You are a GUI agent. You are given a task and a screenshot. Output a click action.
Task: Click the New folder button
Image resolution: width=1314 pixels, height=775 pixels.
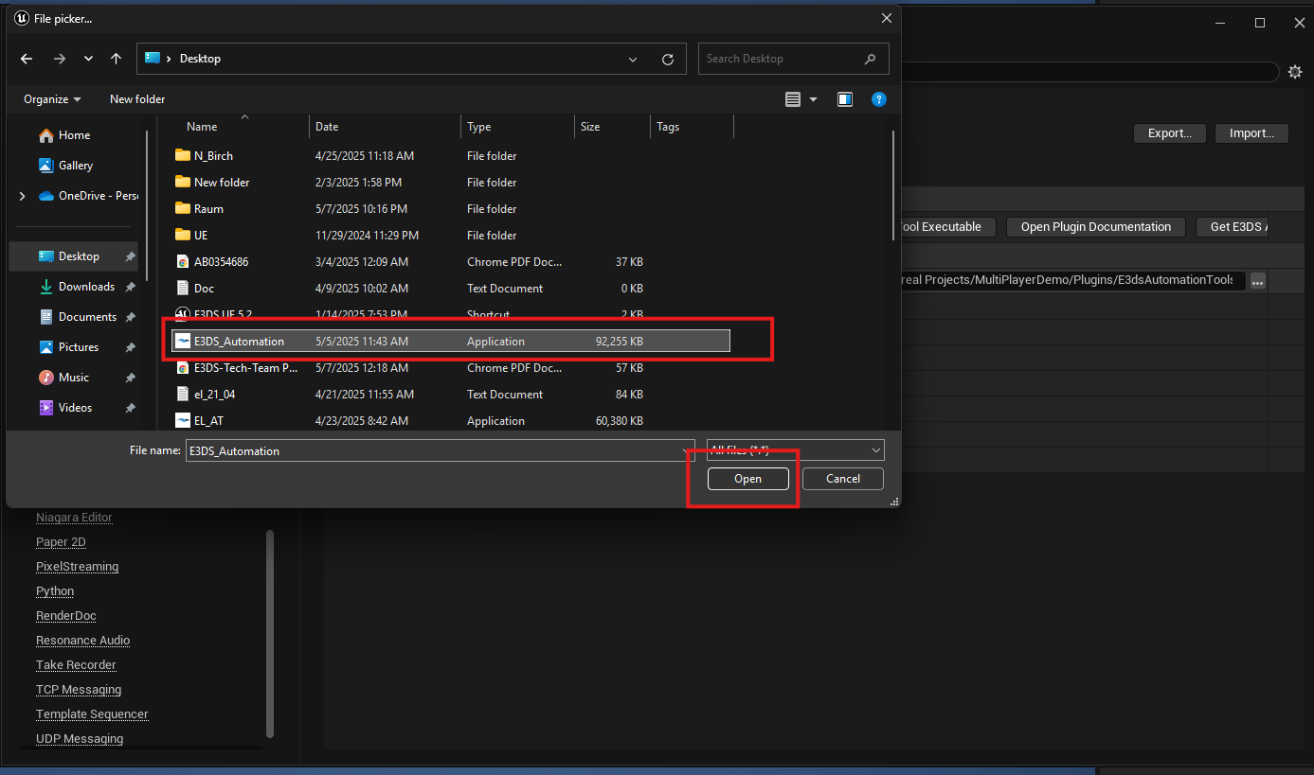coord(137,99)
